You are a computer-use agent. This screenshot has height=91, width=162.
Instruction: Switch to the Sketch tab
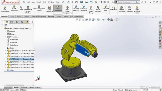[19, 16]
